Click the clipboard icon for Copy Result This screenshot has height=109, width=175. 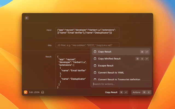[x=95, y=52]
